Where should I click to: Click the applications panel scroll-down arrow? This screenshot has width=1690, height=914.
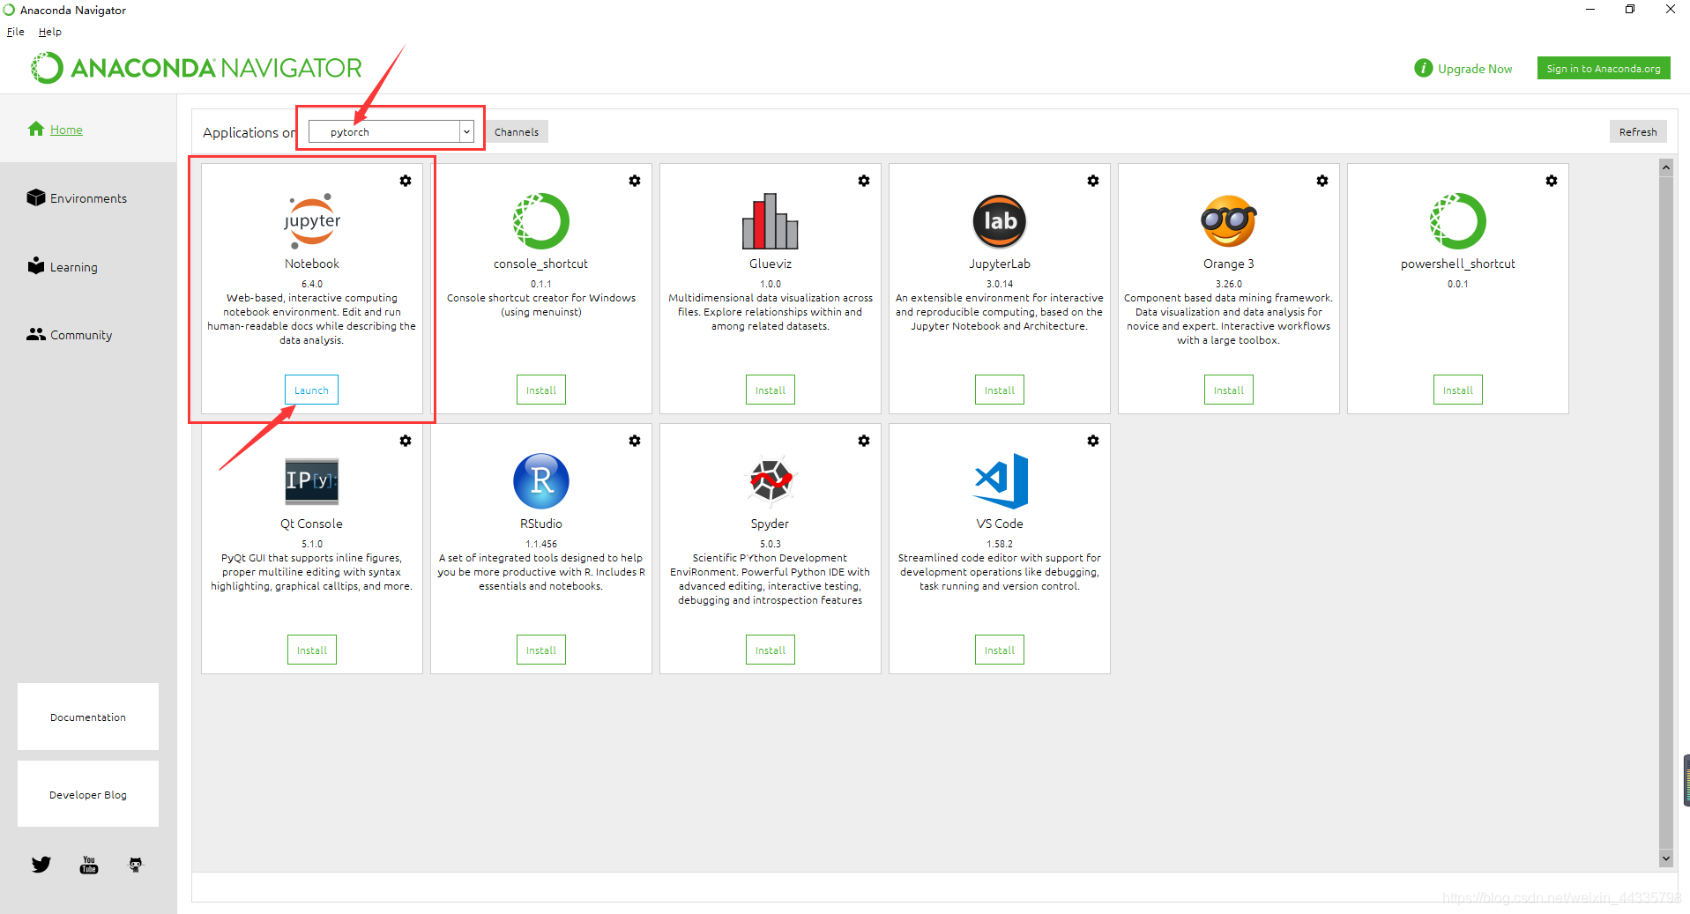(1666, 858)
